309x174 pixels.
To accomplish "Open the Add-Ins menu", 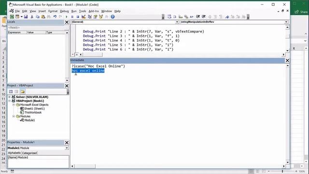I will 93,11.
